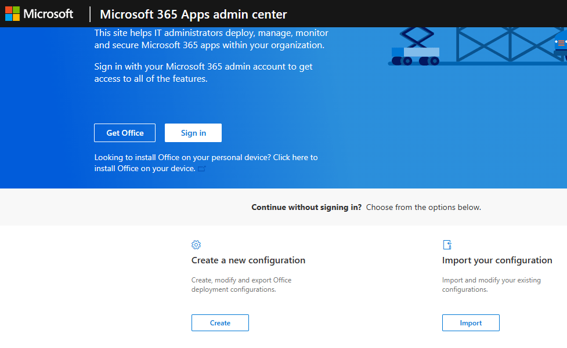Click the external link icon after install Office text
567x348 pixels.
click(202, 169)
